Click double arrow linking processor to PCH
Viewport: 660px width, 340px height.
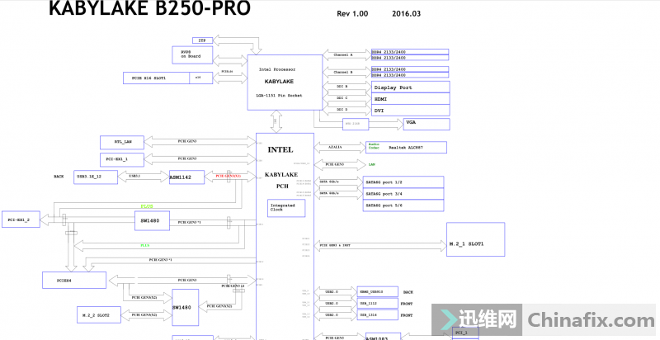tap(276, 121)
